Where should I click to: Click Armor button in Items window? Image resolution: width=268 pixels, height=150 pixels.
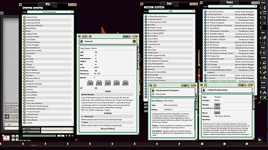[x=149, y=7]
